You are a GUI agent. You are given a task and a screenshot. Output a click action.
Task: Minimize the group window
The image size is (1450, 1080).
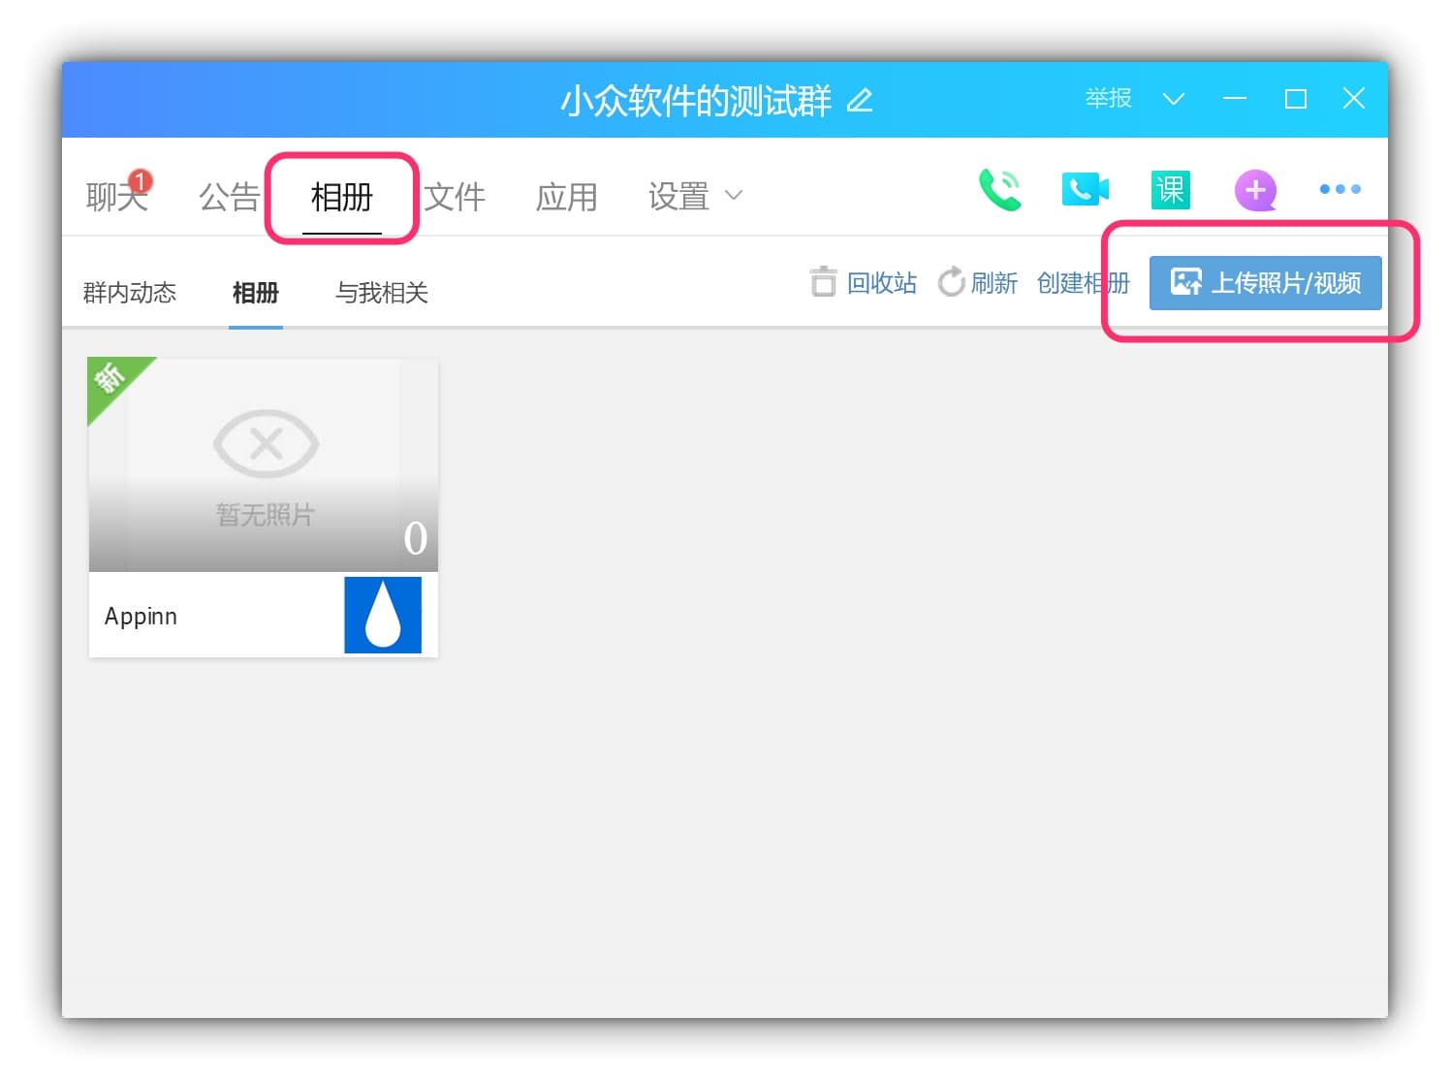coord(1234,99)
